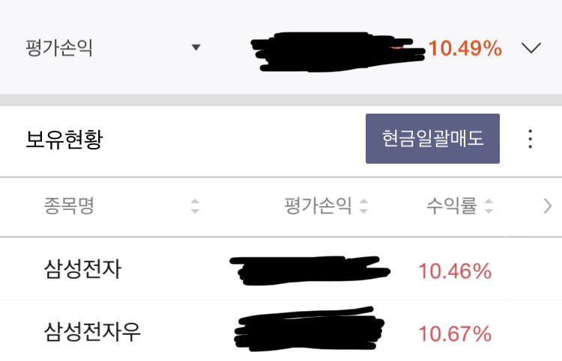This screenshot has height=361, width=562.
Task: Click the sort arrows beside 종목명
Action: point(195,206)
